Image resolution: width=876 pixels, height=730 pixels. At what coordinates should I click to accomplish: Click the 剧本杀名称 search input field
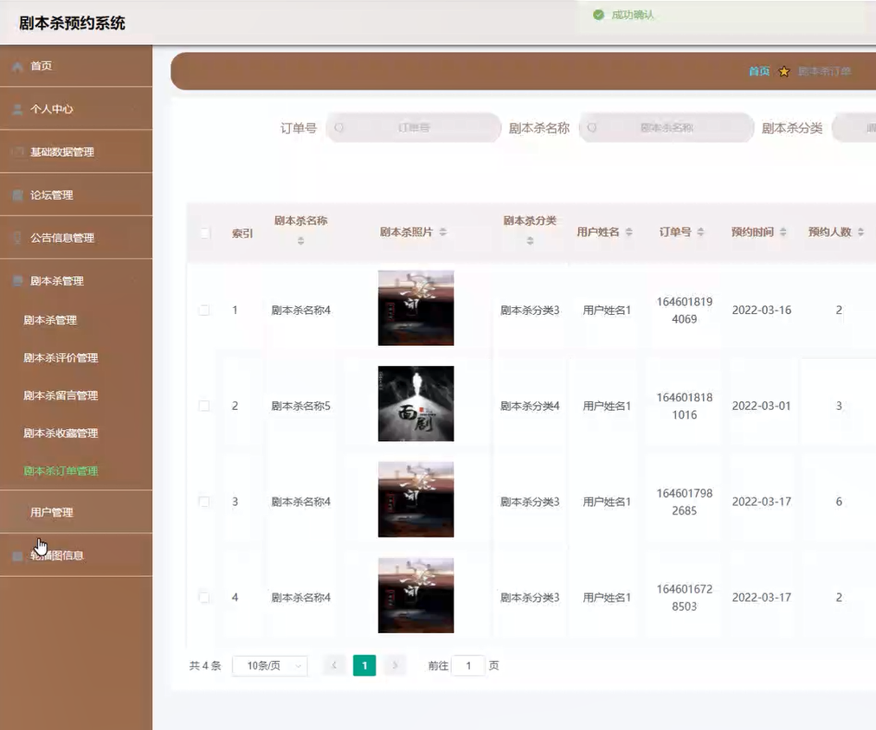pos(667,128)
